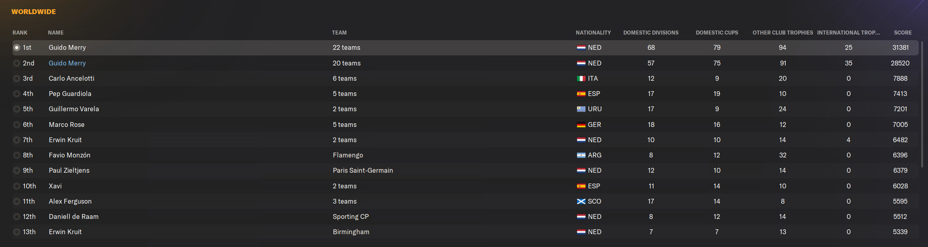Click the Spain flag in Xavi's row
The image size is (928, 247).
pyautogui.click(x=581, y=186)
